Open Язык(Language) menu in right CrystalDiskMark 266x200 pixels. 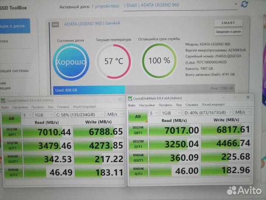(x=213, y=104)
